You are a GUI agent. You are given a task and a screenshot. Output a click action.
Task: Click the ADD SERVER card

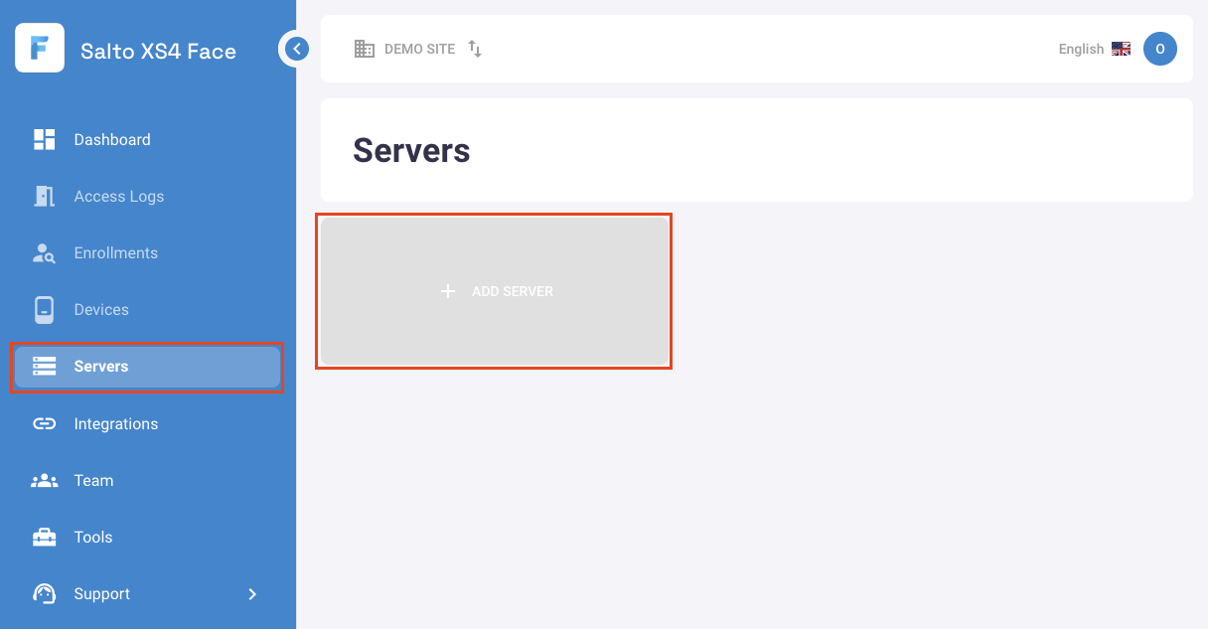click(x=494, y=291)
